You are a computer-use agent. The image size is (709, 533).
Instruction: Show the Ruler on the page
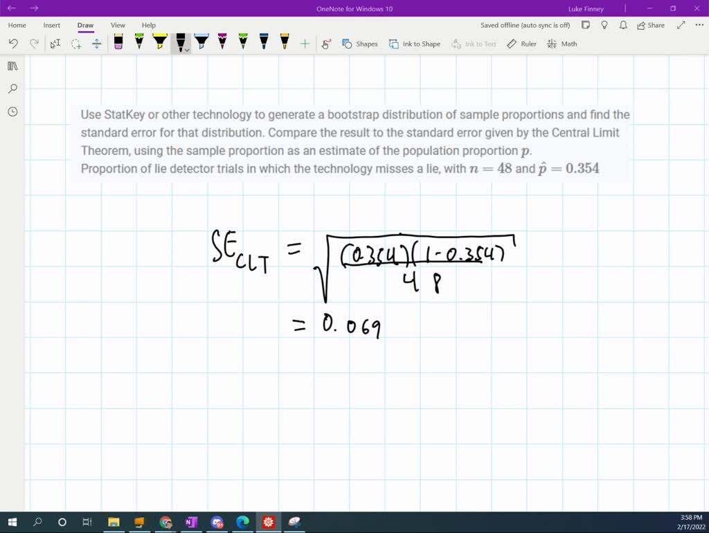point(521,43)
